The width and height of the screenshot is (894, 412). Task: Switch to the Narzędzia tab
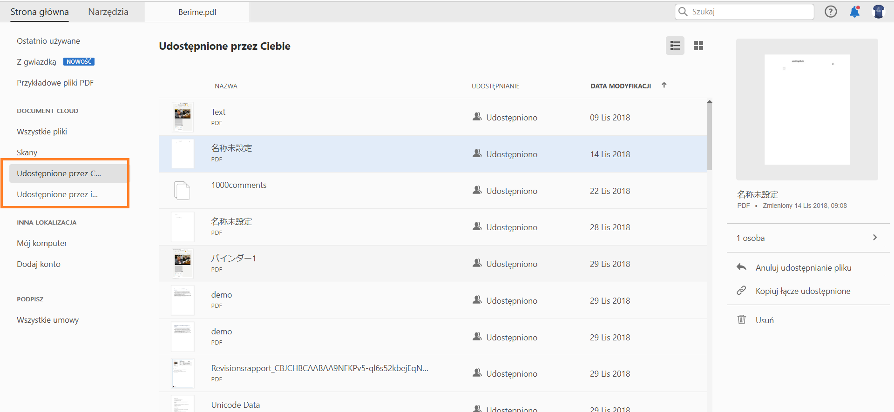pyautogui.click(x=108, y=12)
